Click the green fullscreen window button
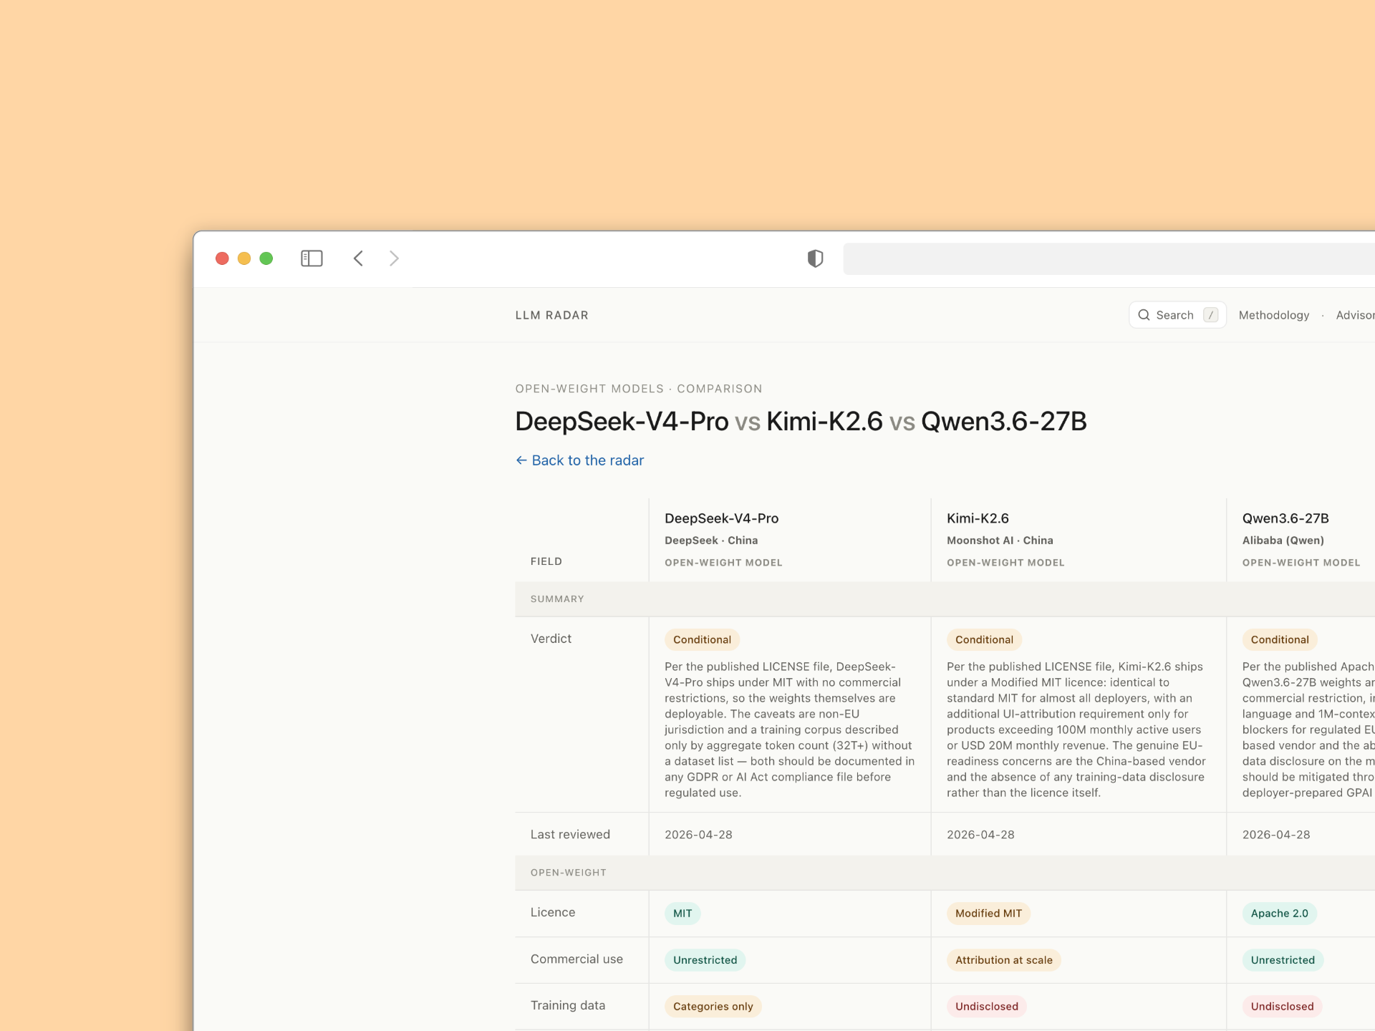Image resolution: width=1375 pixels, height=1031 pixels. (266, 258)
